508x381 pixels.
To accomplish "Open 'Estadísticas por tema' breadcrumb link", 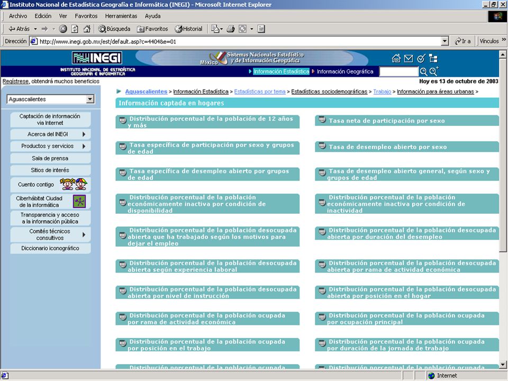I will (260, 92).
